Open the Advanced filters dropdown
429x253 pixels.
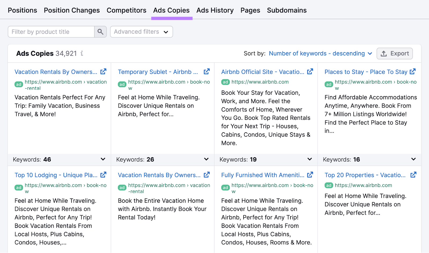[x=141, y=32]
